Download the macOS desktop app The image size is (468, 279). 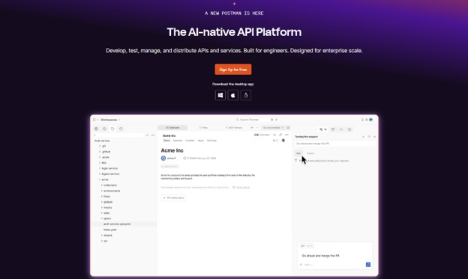click(x=233, y=95)
